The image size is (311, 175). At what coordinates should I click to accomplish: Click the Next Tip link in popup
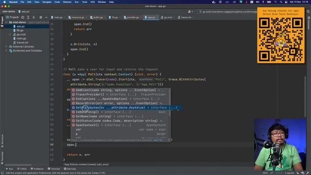pyautogui.click(x=157, y=140)
